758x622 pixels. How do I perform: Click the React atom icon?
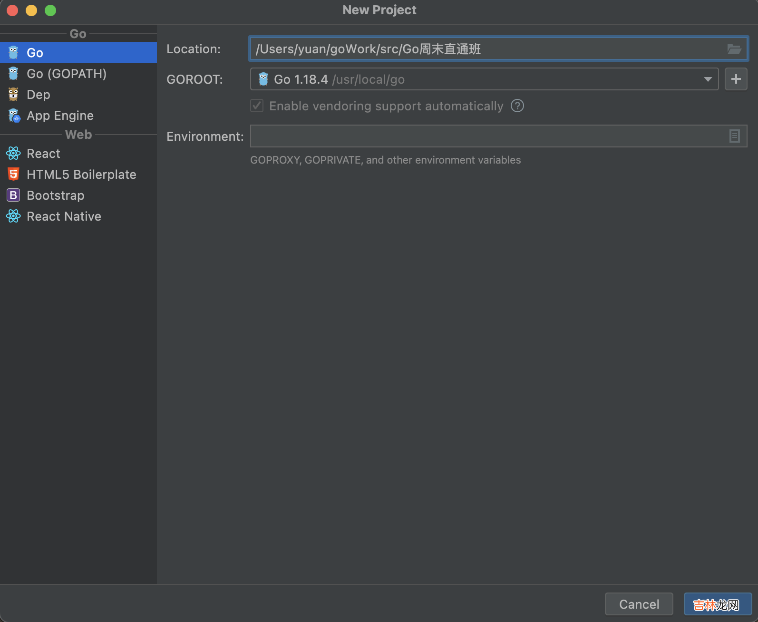click(13, 153)
